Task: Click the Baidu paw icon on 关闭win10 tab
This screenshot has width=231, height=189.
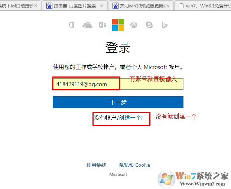Action: (x=115, y=6)
